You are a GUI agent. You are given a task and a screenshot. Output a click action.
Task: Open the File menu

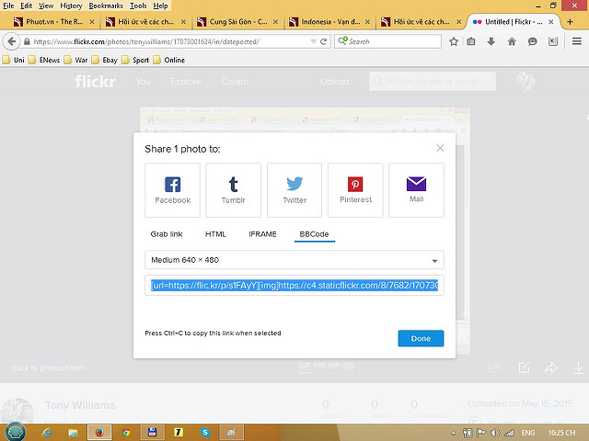(8, 6)
